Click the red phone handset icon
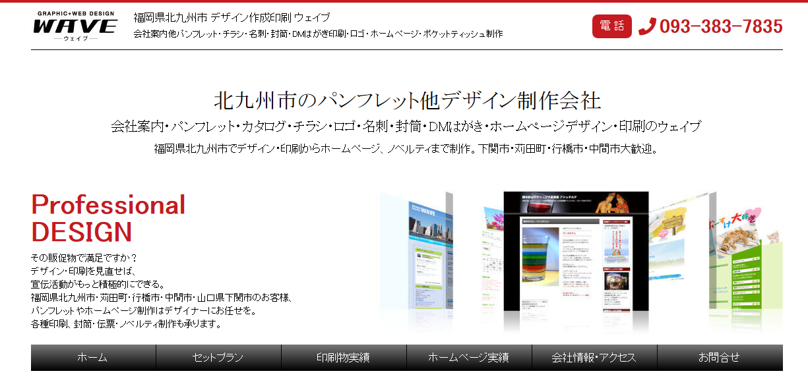808x392 pixels. coord(647,26)
